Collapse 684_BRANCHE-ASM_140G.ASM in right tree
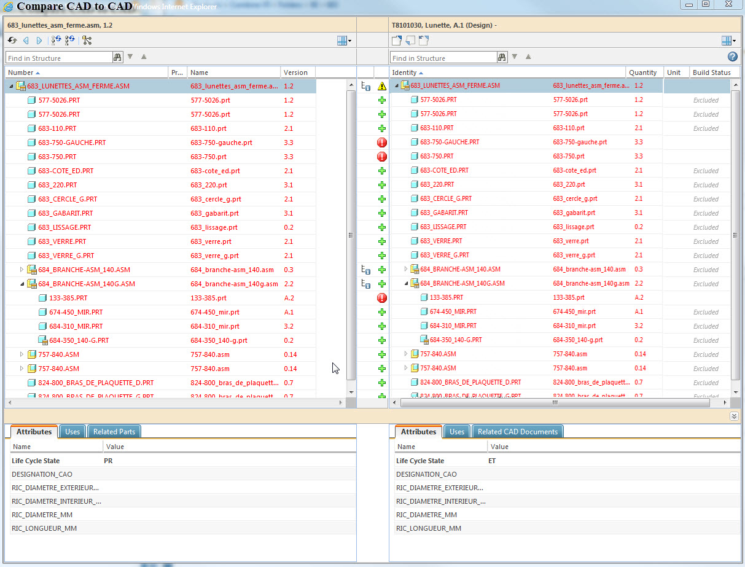 (406, 284)
